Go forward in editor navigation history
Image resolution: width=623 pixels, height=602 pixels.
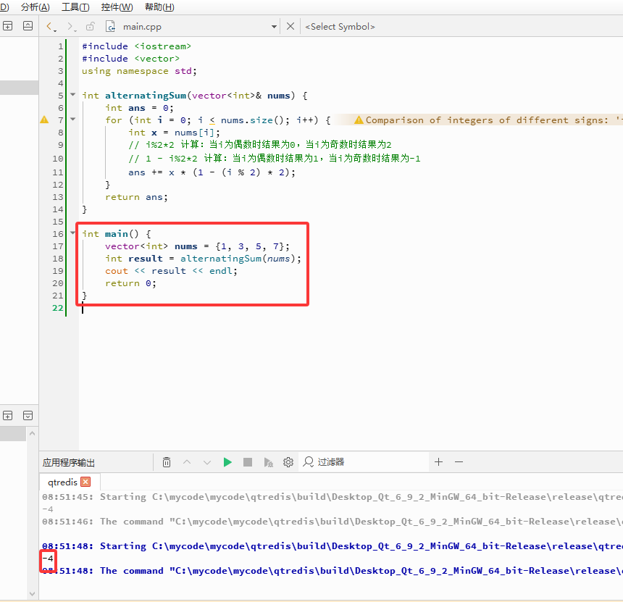[x=71, y=27]
